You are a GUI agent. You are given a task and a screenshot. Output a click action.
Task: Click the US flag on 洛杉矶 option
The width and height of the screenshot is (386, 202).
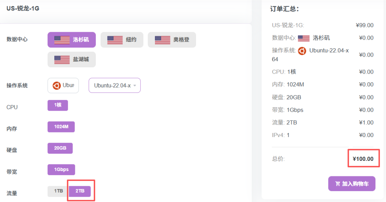point(62,40)
